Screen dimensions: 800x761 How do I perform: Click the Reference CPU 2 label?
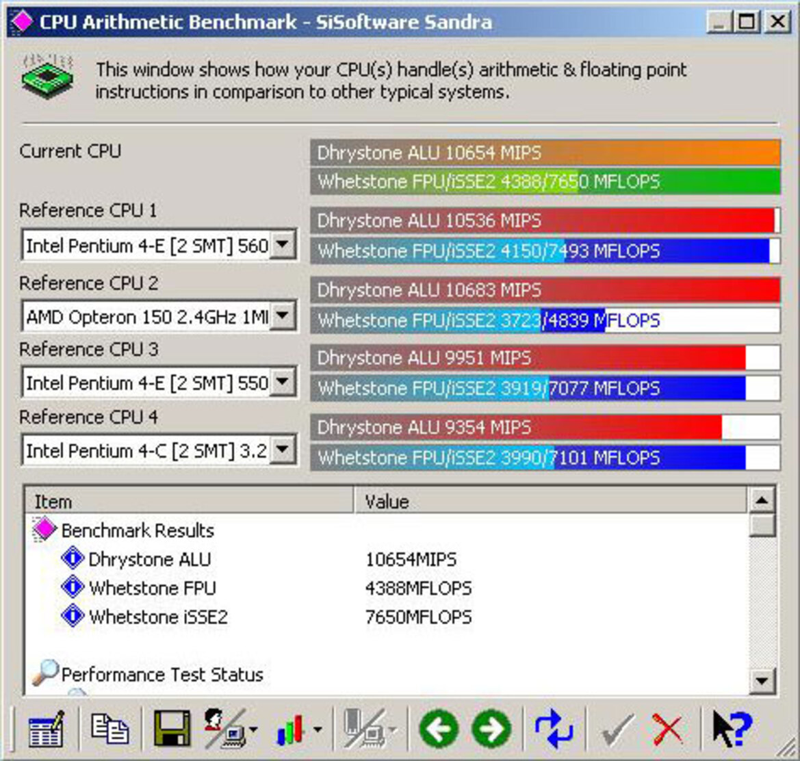(x=89, y=283)
